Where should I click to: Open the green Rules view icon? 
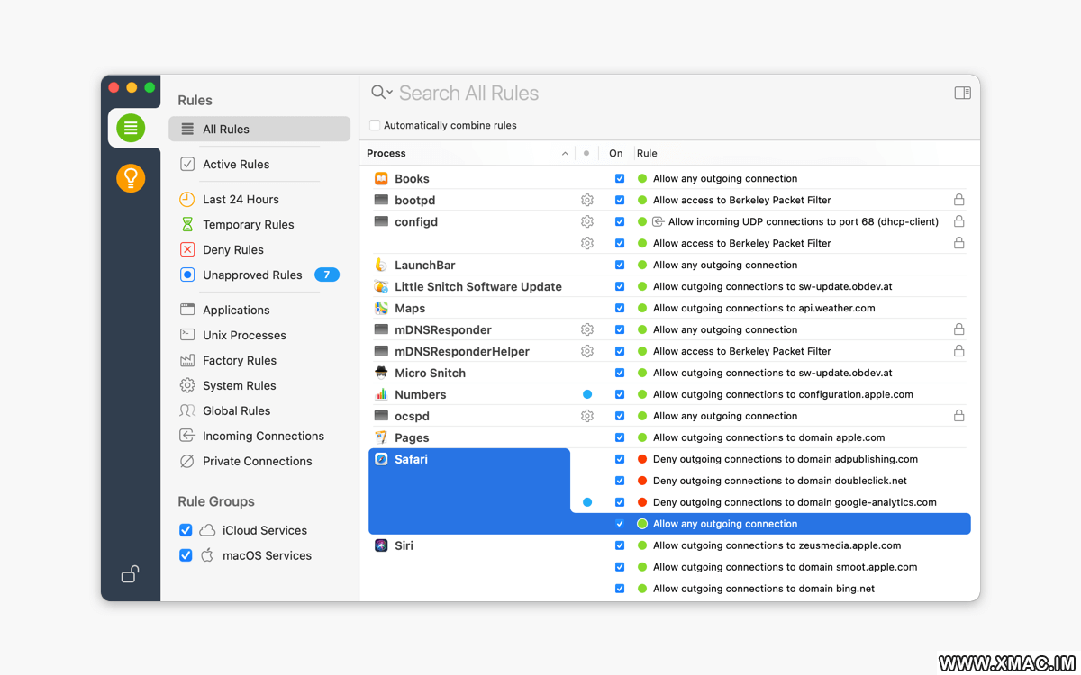131,128
